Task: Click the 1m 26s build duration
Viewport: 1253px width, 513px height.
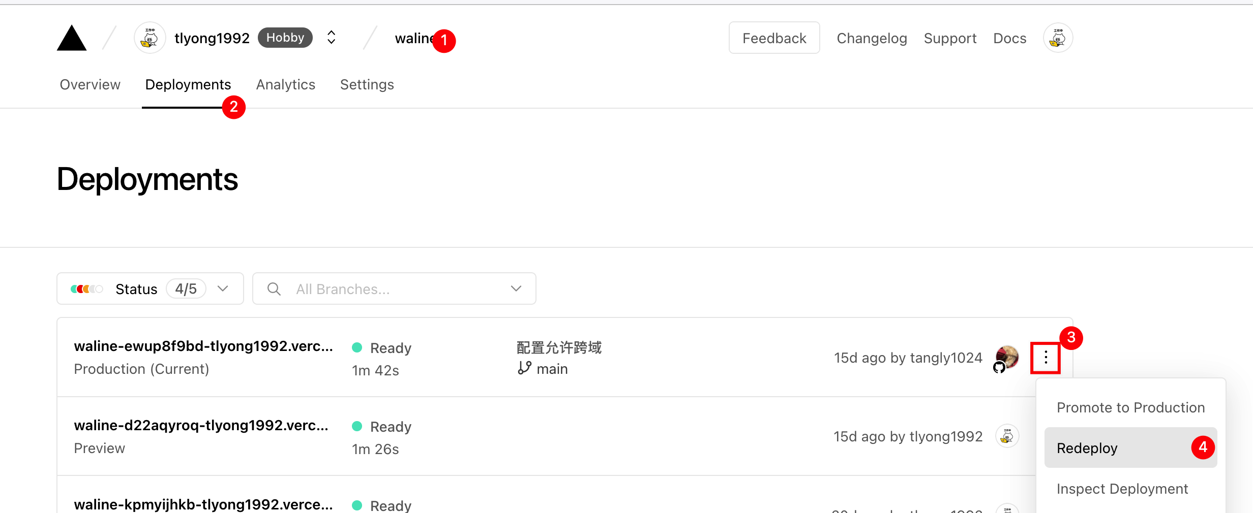Action: 375,449
